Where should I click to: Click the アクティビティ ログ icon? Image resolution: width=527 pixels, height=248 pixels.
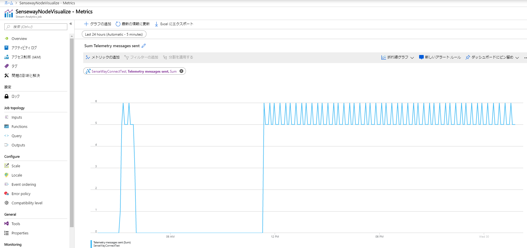6,48
